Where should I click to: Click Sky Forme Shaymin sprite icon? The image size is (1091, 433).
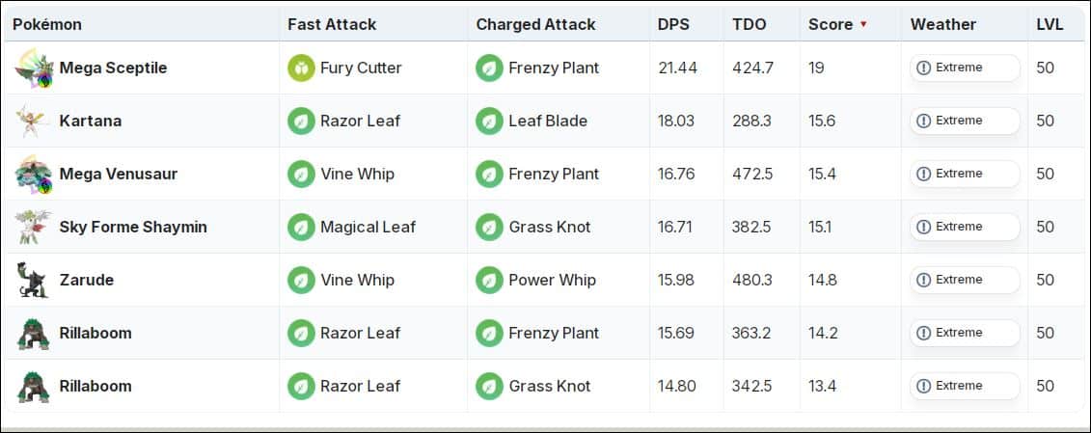click(32, 227)
